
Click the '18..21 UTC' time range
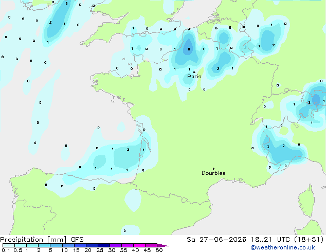pyautogui.click(x=270, y=240)
